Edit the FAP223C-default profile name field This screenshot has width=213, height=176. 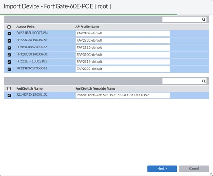tap(123, 40)
